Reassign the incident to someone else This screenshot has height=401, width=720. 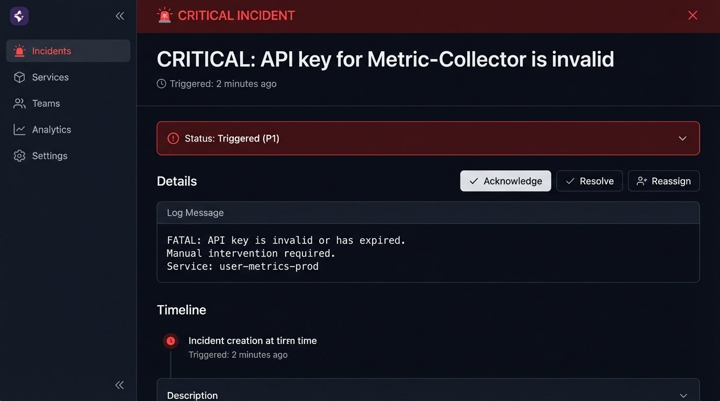point(663,181)
